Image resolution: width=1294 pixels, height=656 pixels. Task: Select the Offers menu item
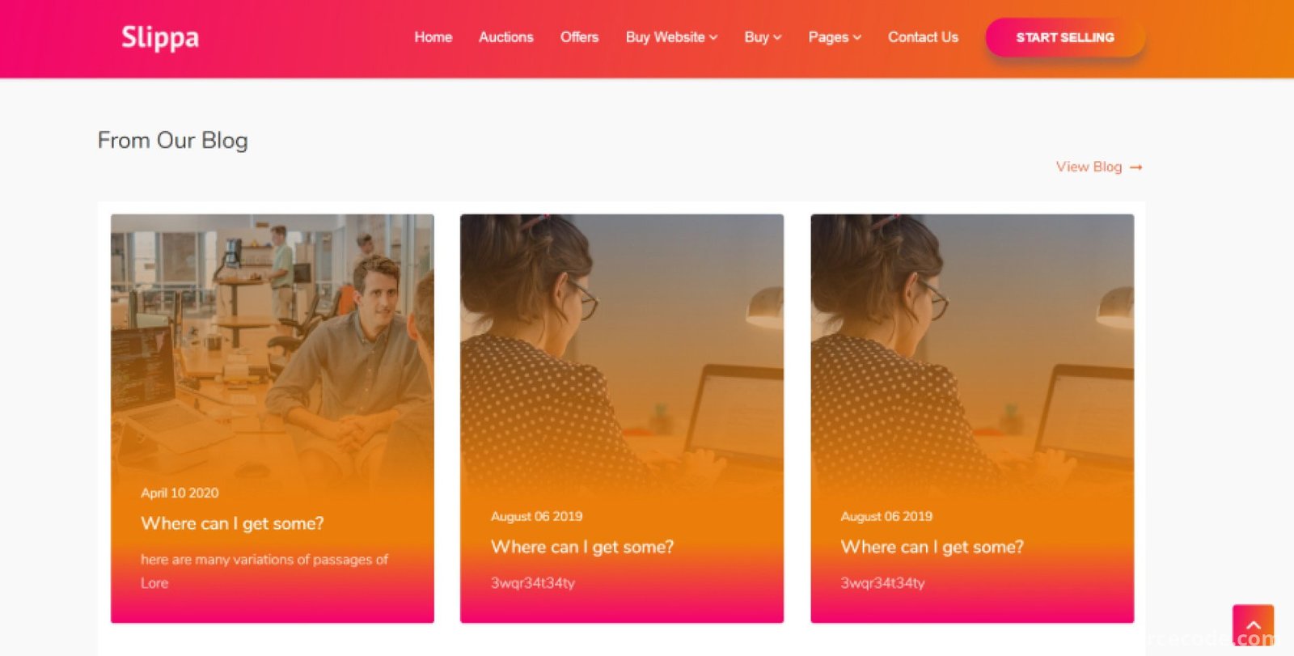[x=579, y=37]
